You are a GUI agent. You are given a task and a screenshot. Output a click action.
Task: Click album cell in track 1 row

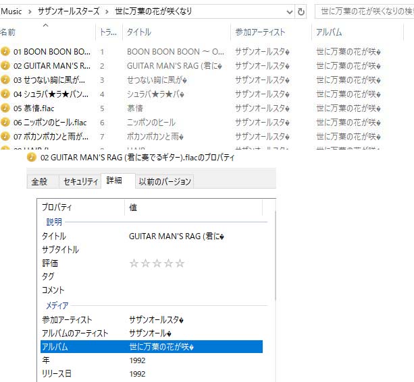pos(348,51)
